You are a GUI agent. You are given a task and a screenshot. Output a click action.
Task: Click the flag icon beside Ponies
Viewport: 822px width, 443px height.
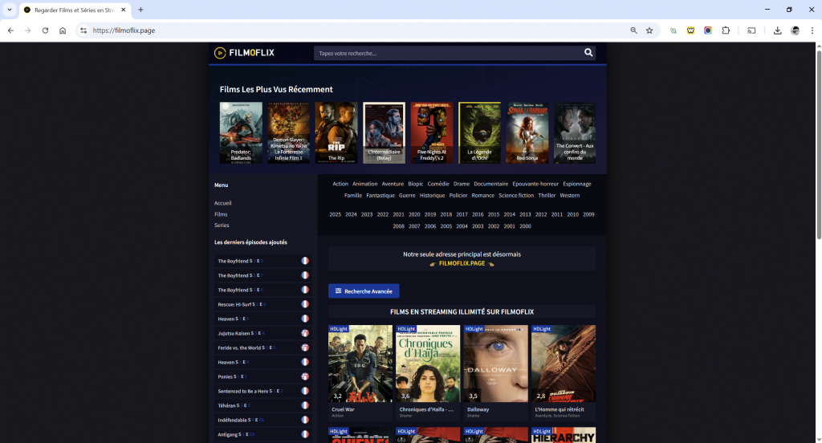304,376
